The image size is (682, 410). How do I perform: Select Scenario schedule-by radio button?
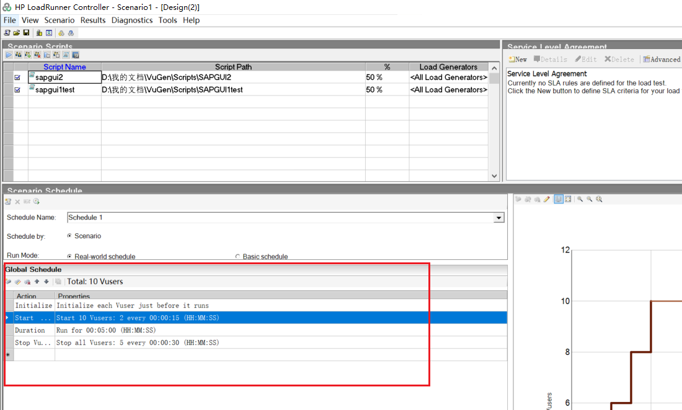pos(69,236)
